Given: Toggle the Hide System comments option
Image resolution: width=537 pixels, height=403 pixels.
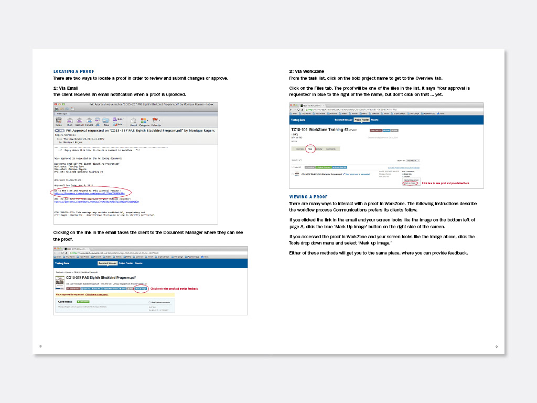Looking at the screenshot, I should tap(149, 302).
